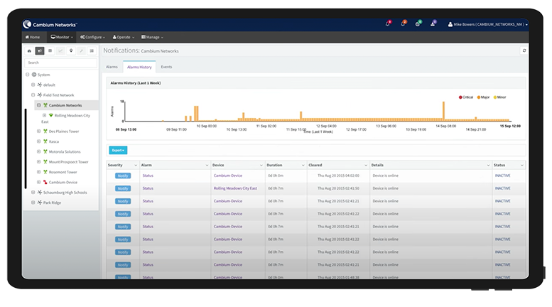
Task: Collapse the System tree node
Action: pos(28,75)
